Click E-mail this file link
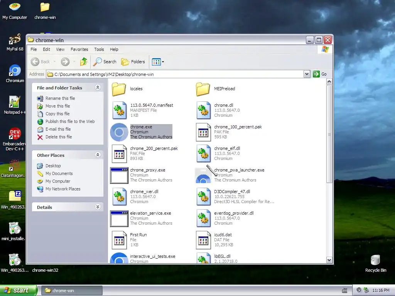This screenshot has width=395, height=296. point(58,129)
